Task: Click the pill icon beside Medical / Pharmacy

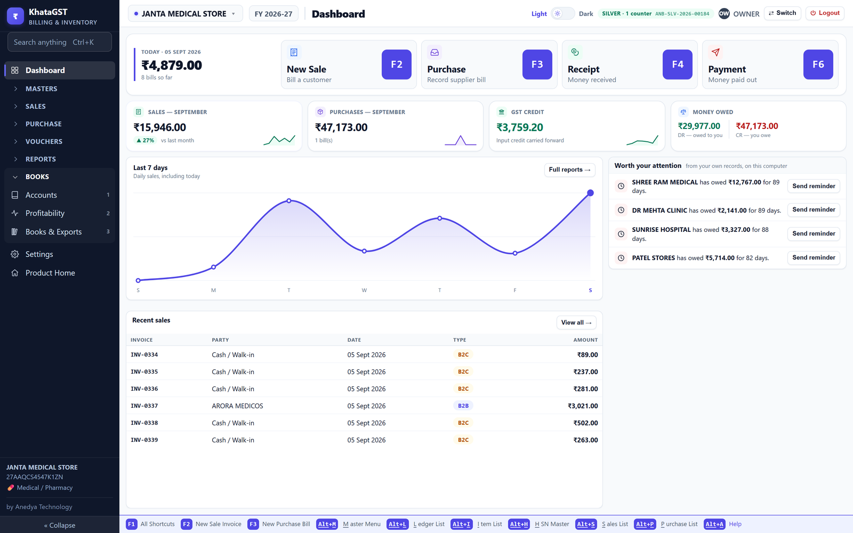Action: 11,488
